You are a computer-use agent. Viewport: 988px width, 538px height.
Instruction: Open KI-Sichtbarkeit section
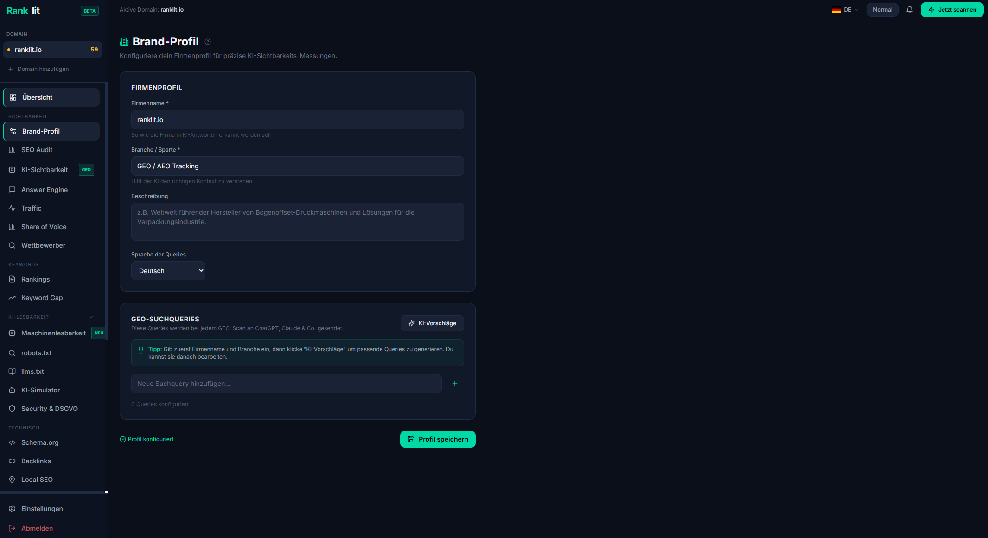[51, 170]
